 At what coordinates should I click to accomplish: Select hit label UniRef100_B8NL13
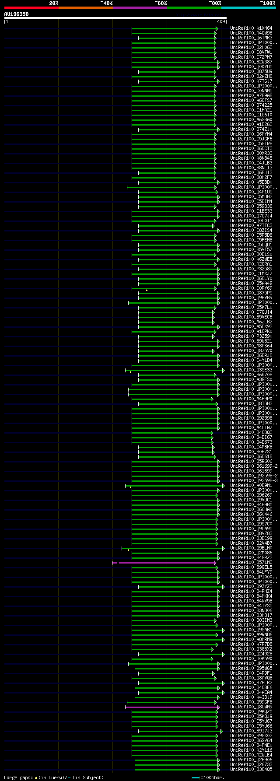251,168
